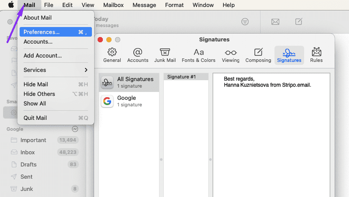Screen dimensions: 349x197
Task: Compose new message with pencil icon
Action: pos(299,21)
